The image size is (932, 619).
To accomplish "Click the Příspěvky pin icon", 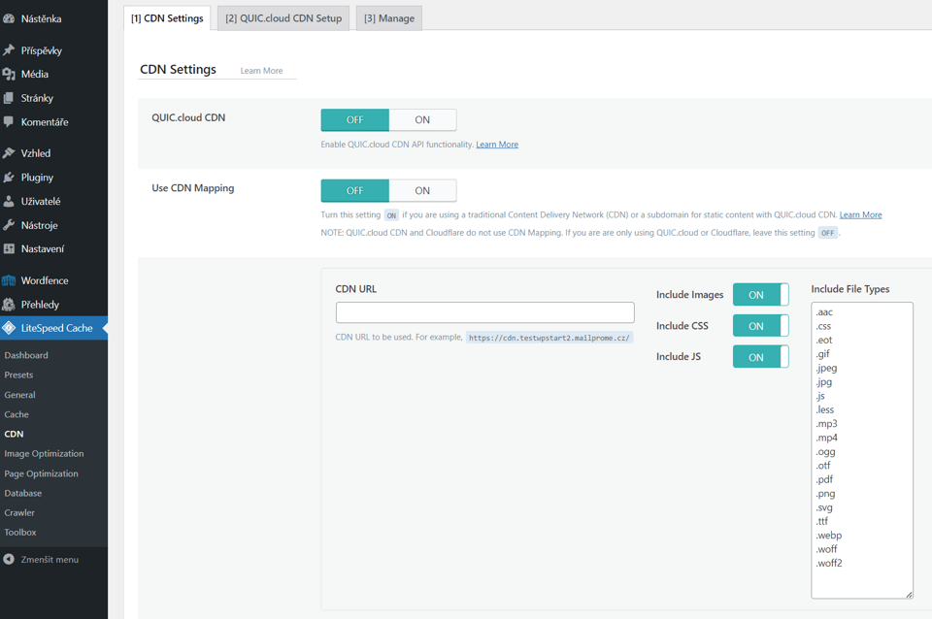I will (x=9, y=49).
